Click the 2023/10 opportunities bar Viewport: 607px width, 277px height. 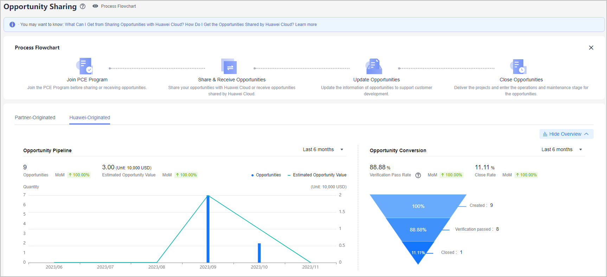[x=259, y=253]
